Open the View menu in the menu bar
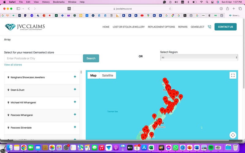Screen dimensions: 245x153 pos(36,2)
